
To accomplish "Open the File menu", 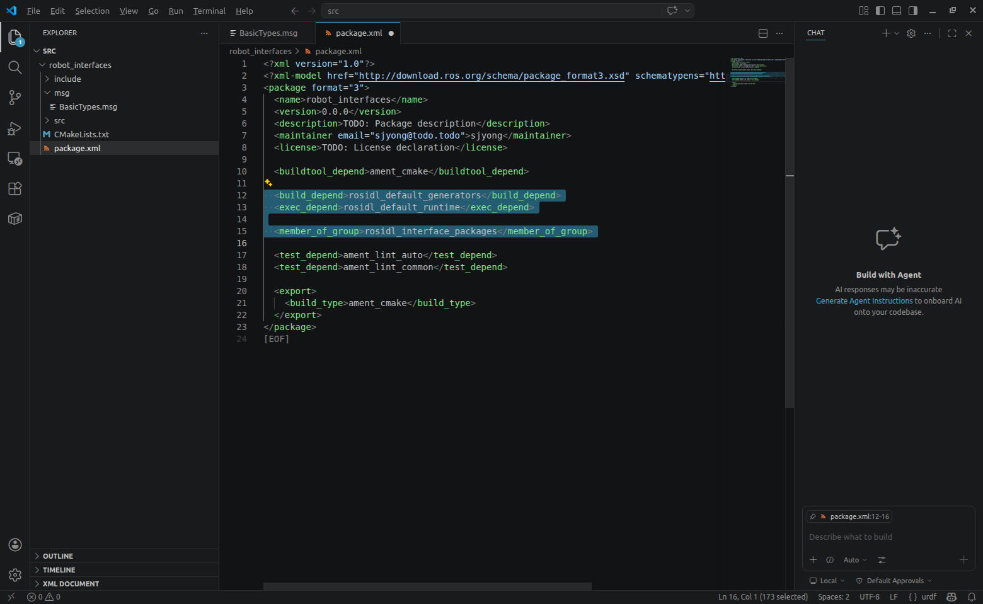I will pos(33,11).
